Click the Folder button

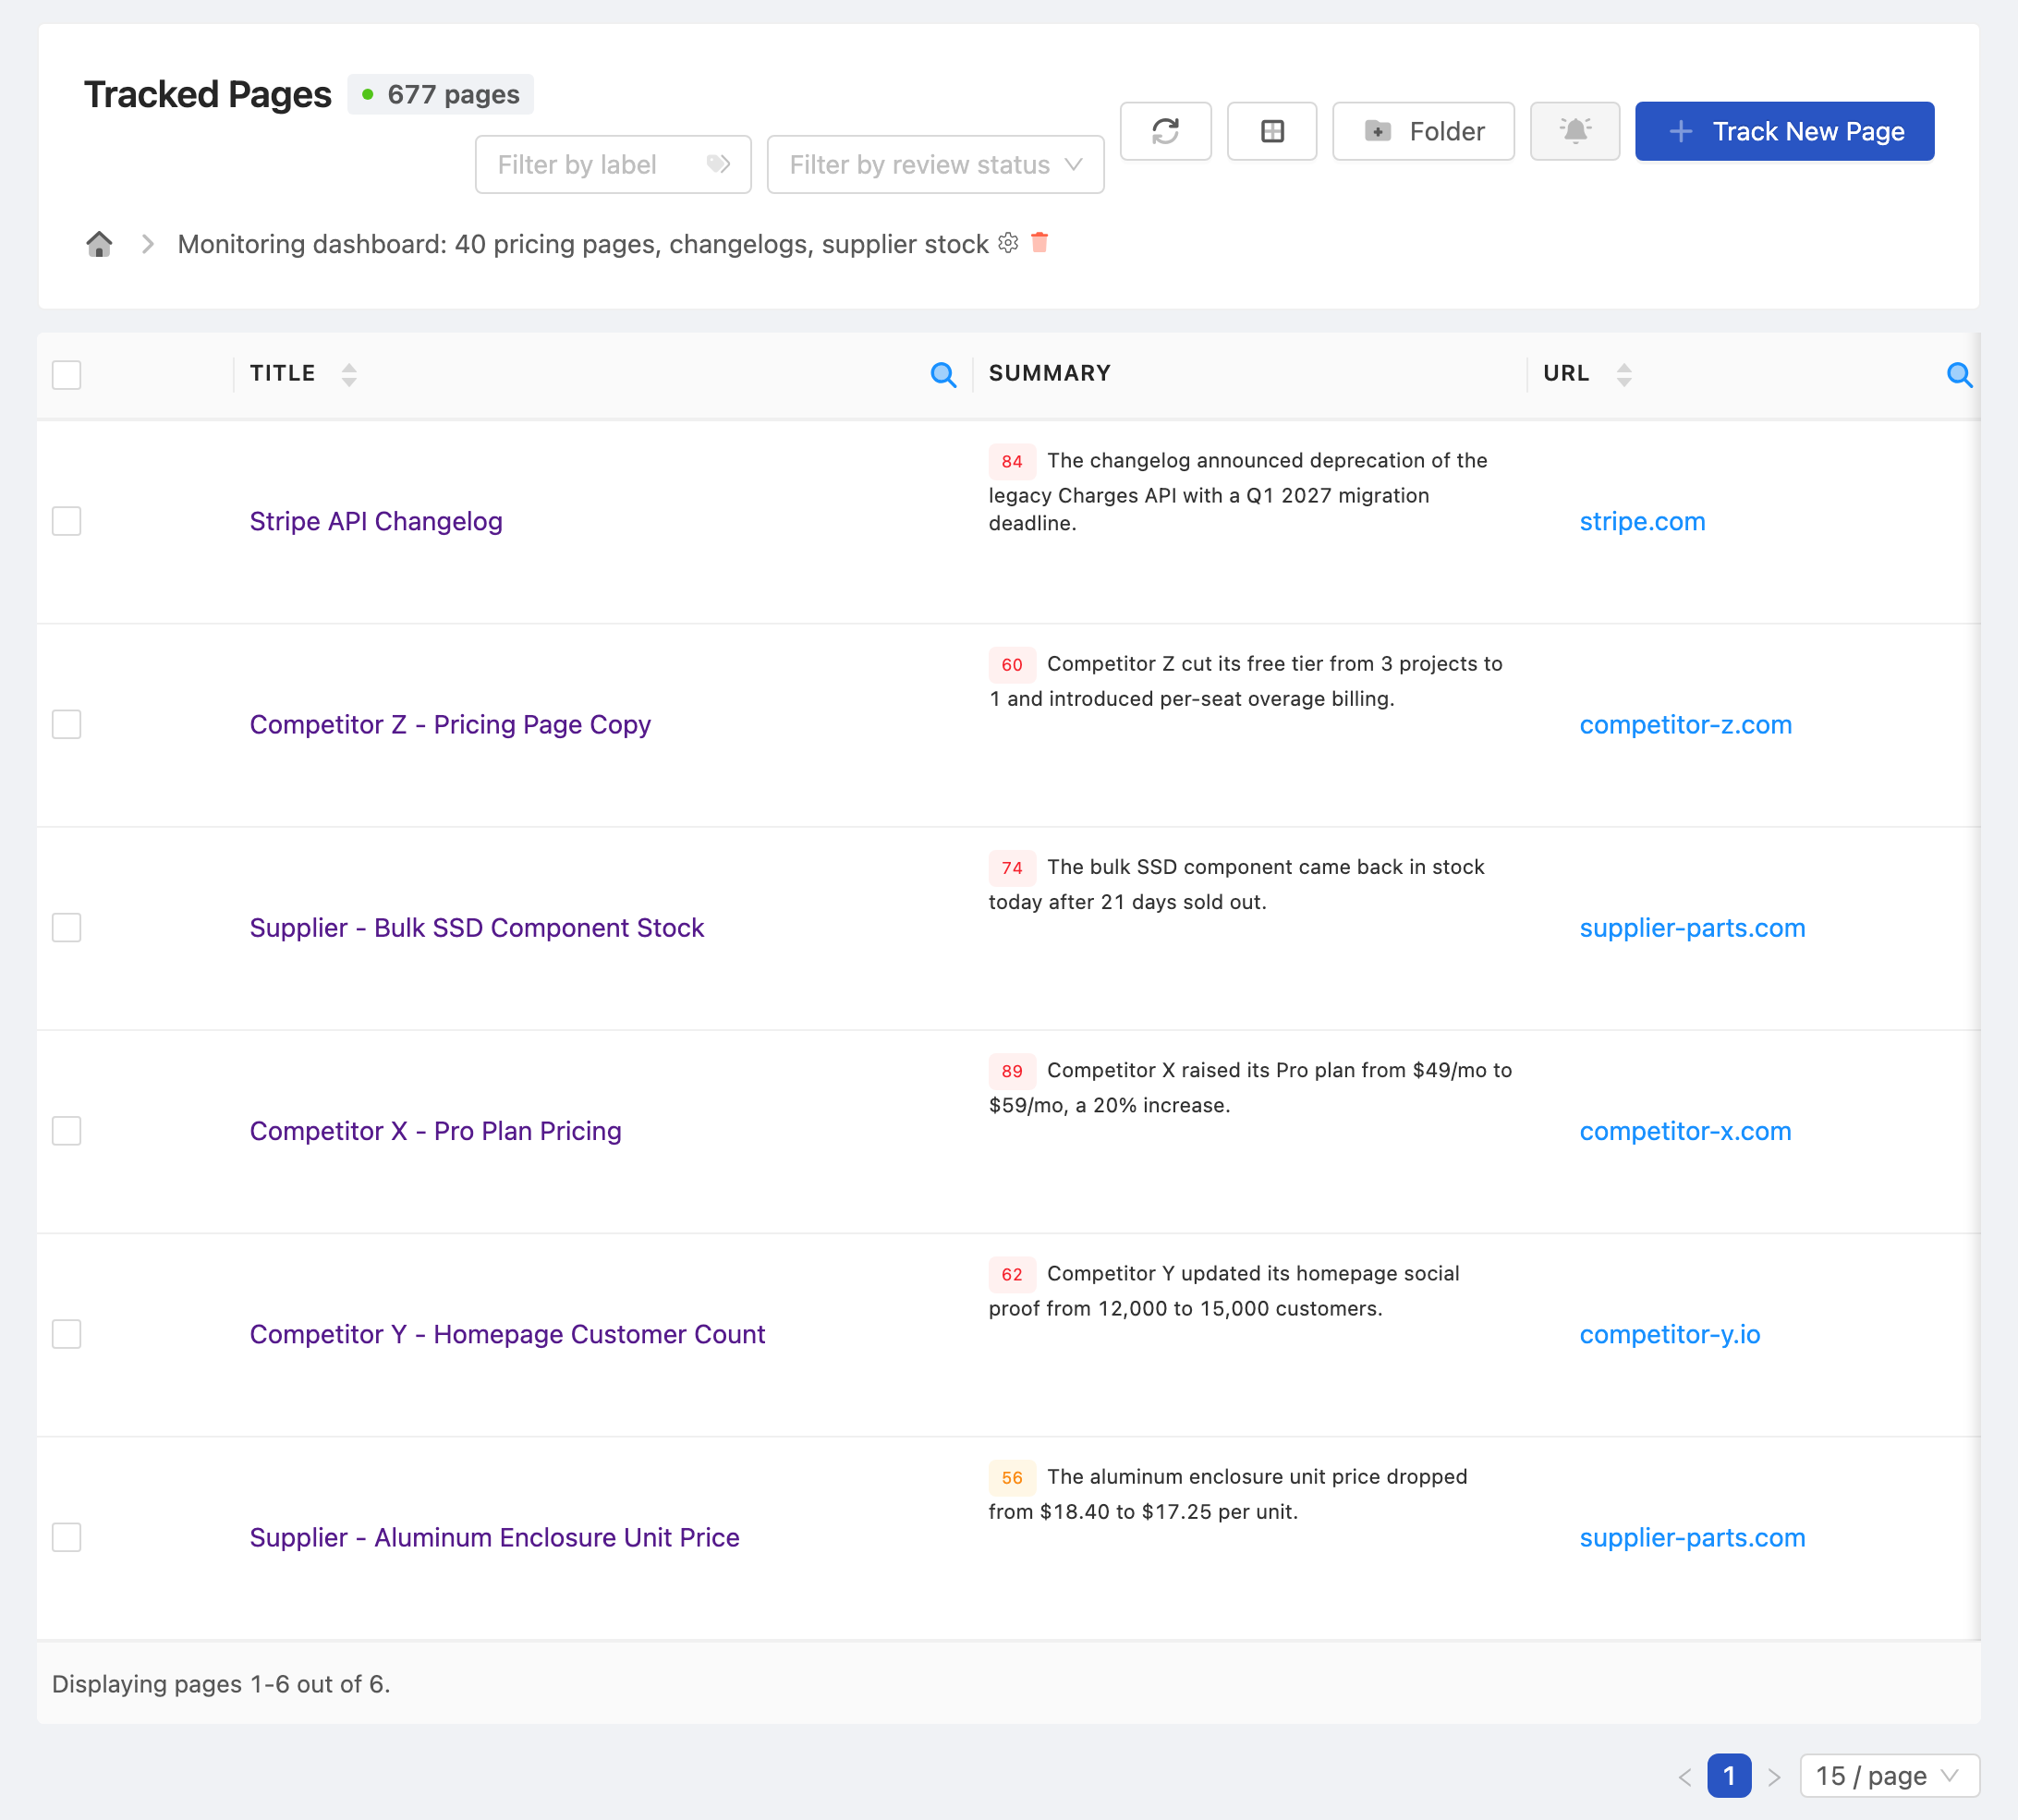pyautogui.click(x=1423, y=131)
